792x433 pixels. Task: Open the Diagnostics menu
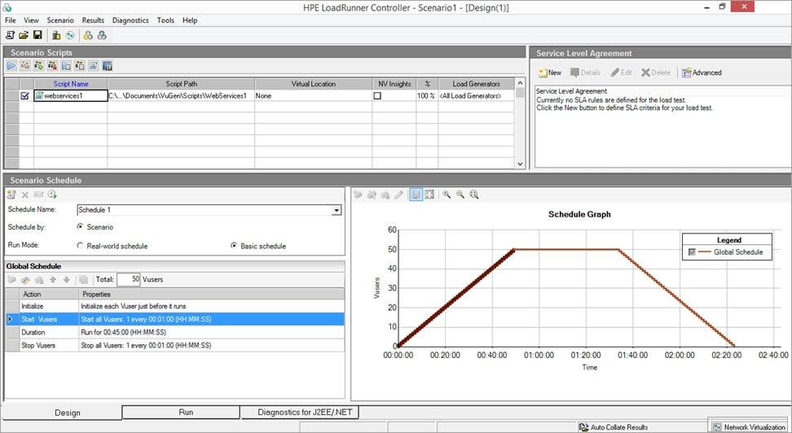click(x=130, y=20)
